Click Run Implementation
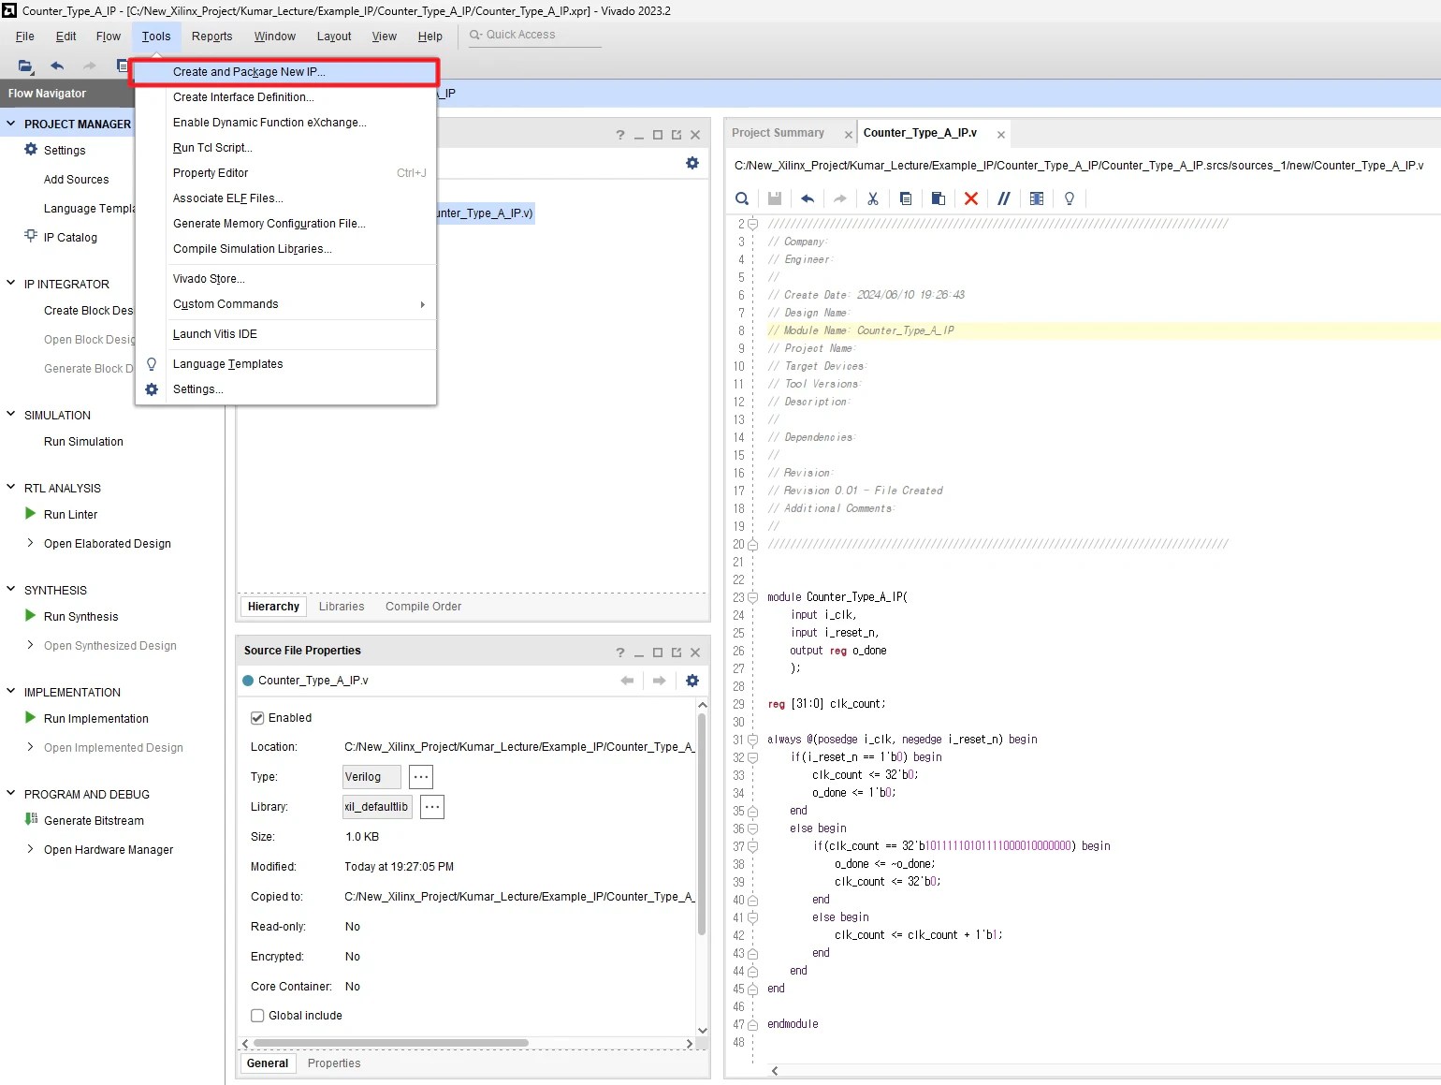1441x1085 pixels. [x=96, y=719]
